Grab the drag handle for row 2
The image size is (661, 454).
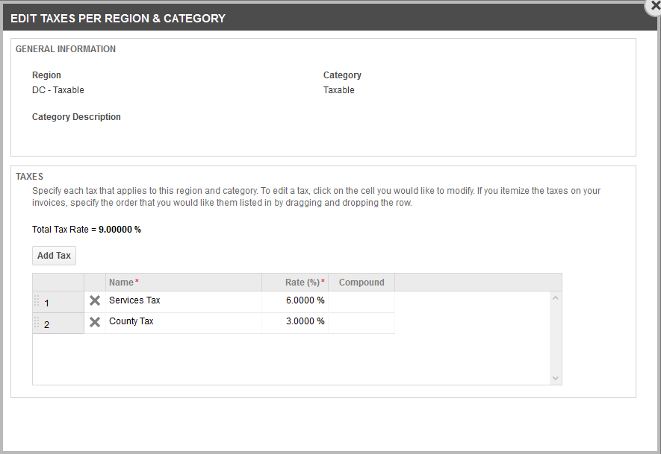coord(37,323)
